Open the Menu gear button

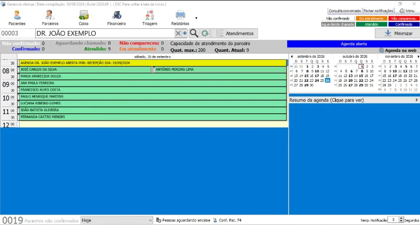pyautogui.click(x=407, y=11)
